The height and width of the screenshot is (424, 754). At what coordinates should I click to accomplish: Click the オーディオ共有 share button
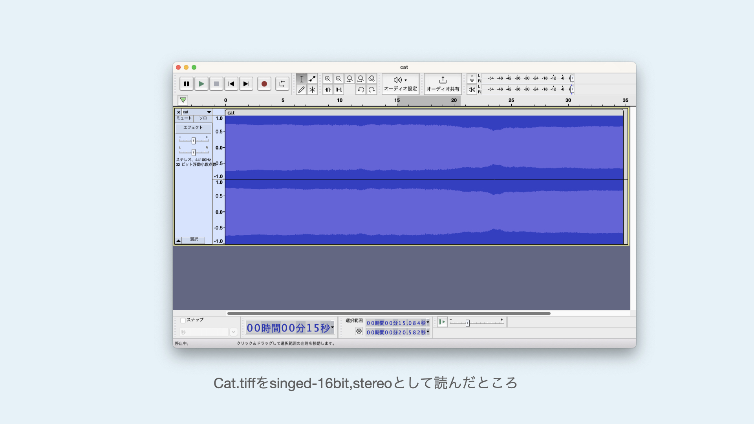click(x=443, y=84)
